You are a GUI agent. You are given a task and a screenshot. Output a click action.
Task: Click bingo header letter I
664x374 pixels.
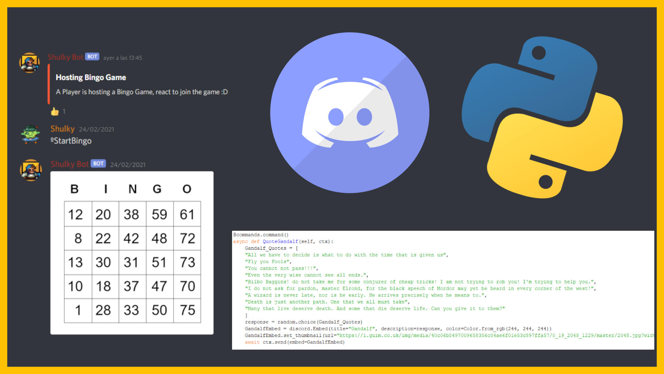click(x=106, y=189)
